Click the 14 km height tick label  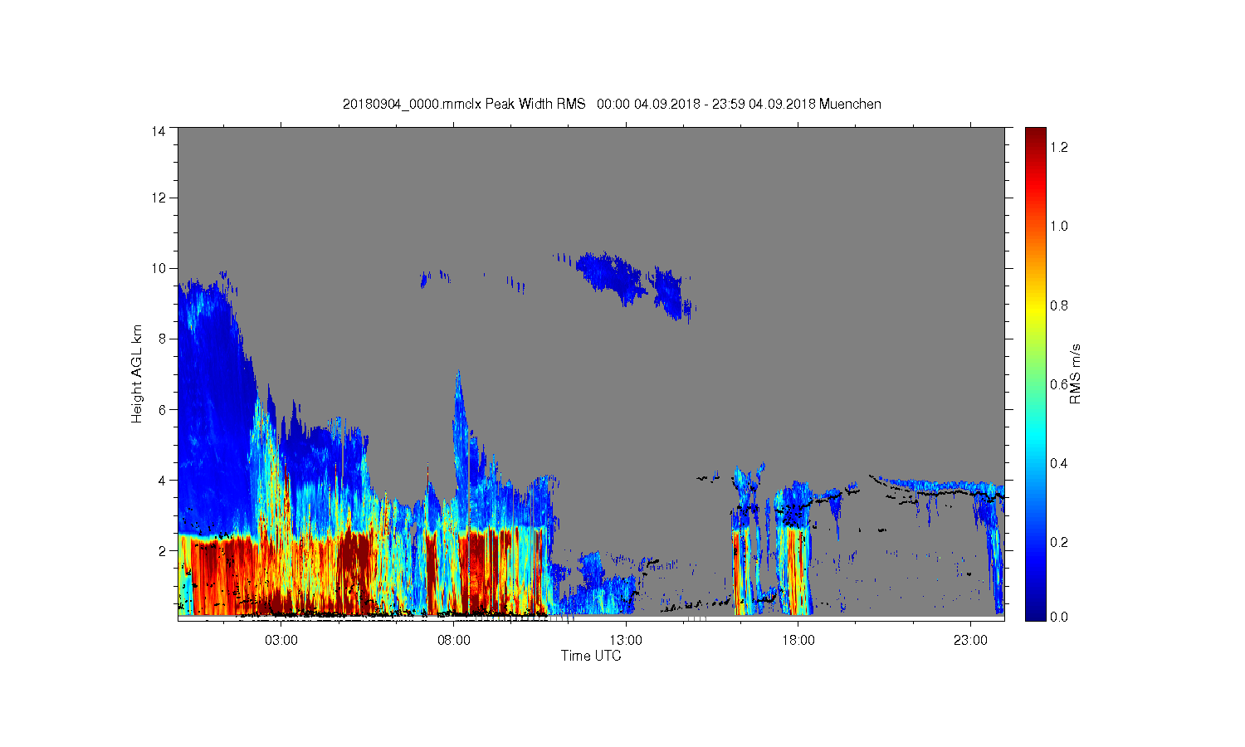click(159, 131)
